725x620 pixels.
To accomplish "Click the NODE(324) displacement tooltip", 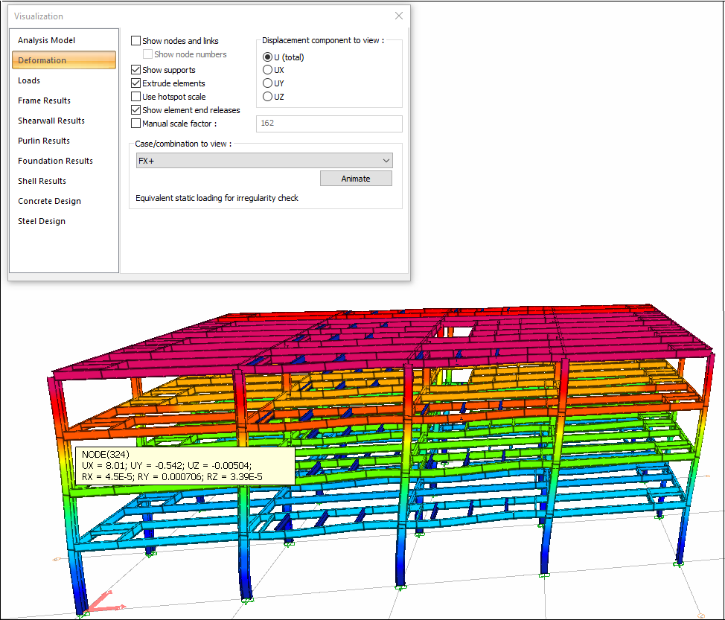I will click(185, 465).
